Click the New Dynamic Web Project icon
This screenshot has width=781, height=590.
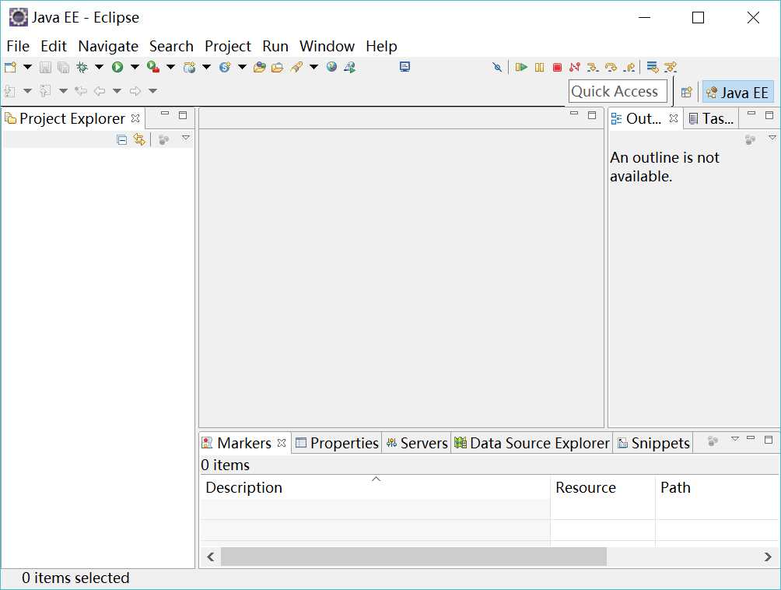189,67
